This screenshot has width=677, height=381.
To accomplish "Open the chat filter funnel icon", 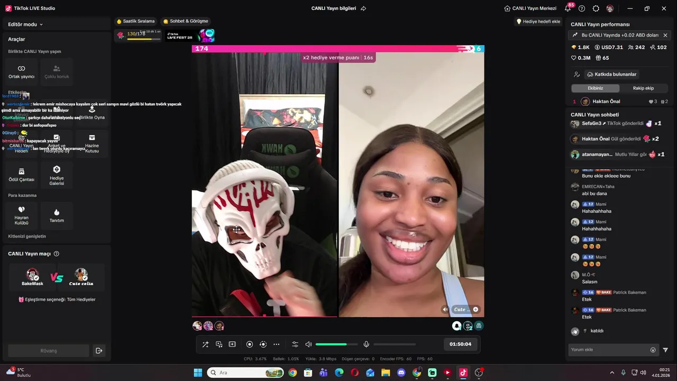I will pos(665,350).
